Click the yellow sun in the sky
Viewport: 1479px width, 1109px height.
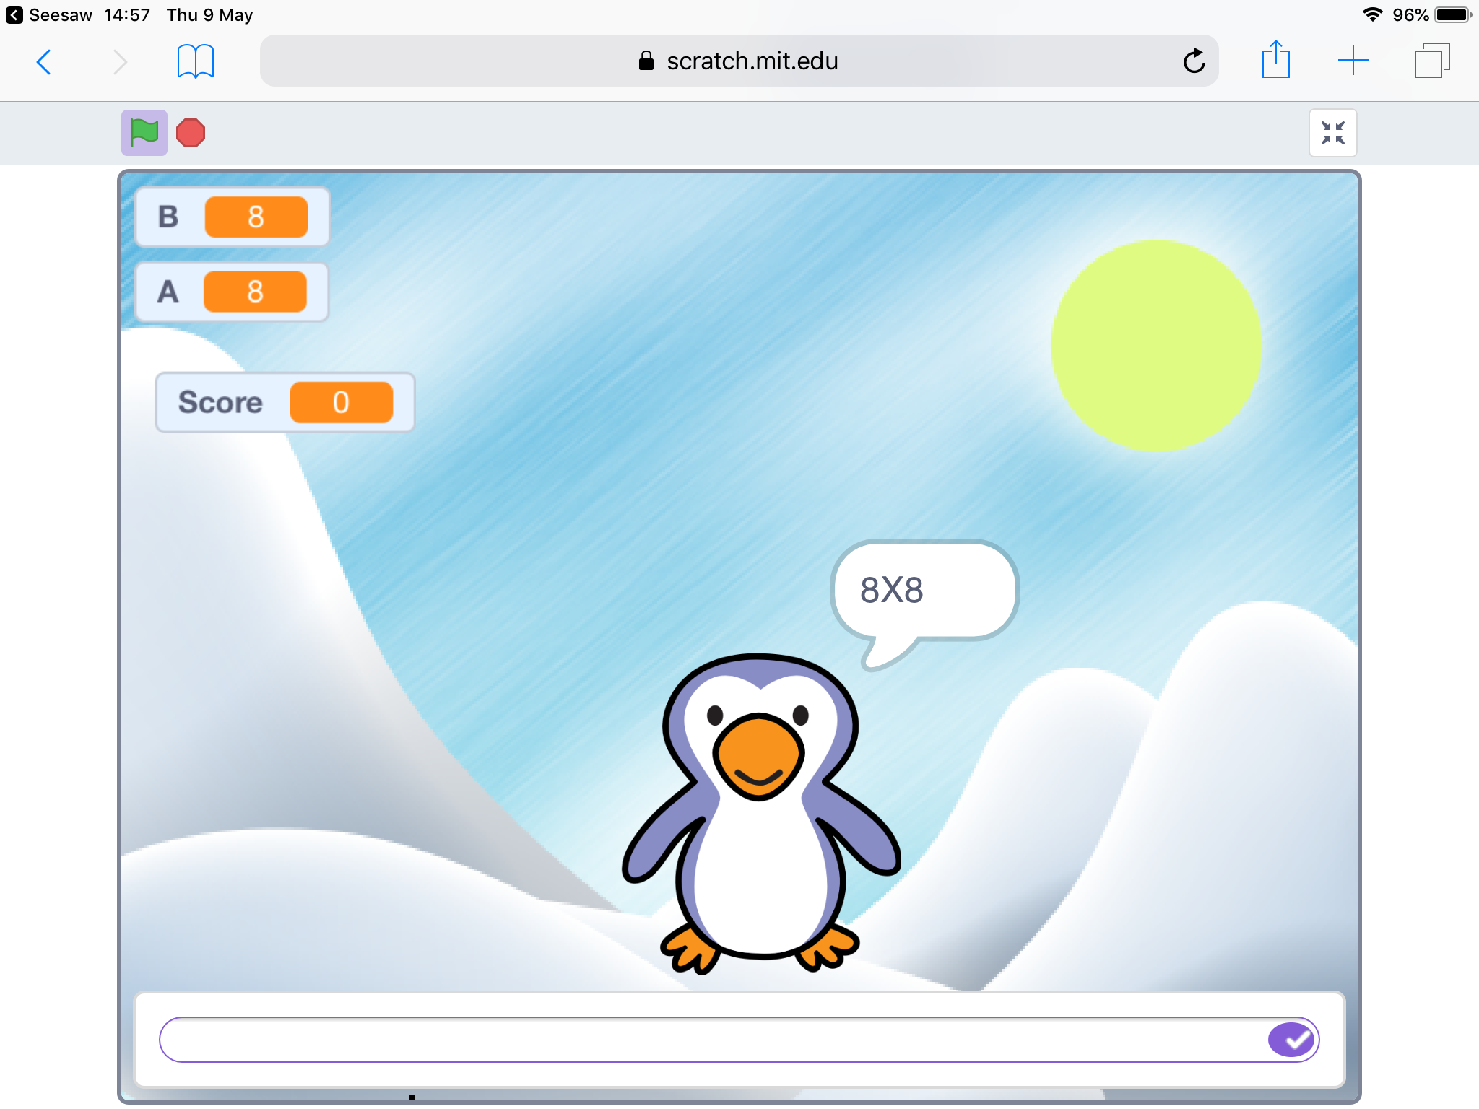tap(1155, 346)
